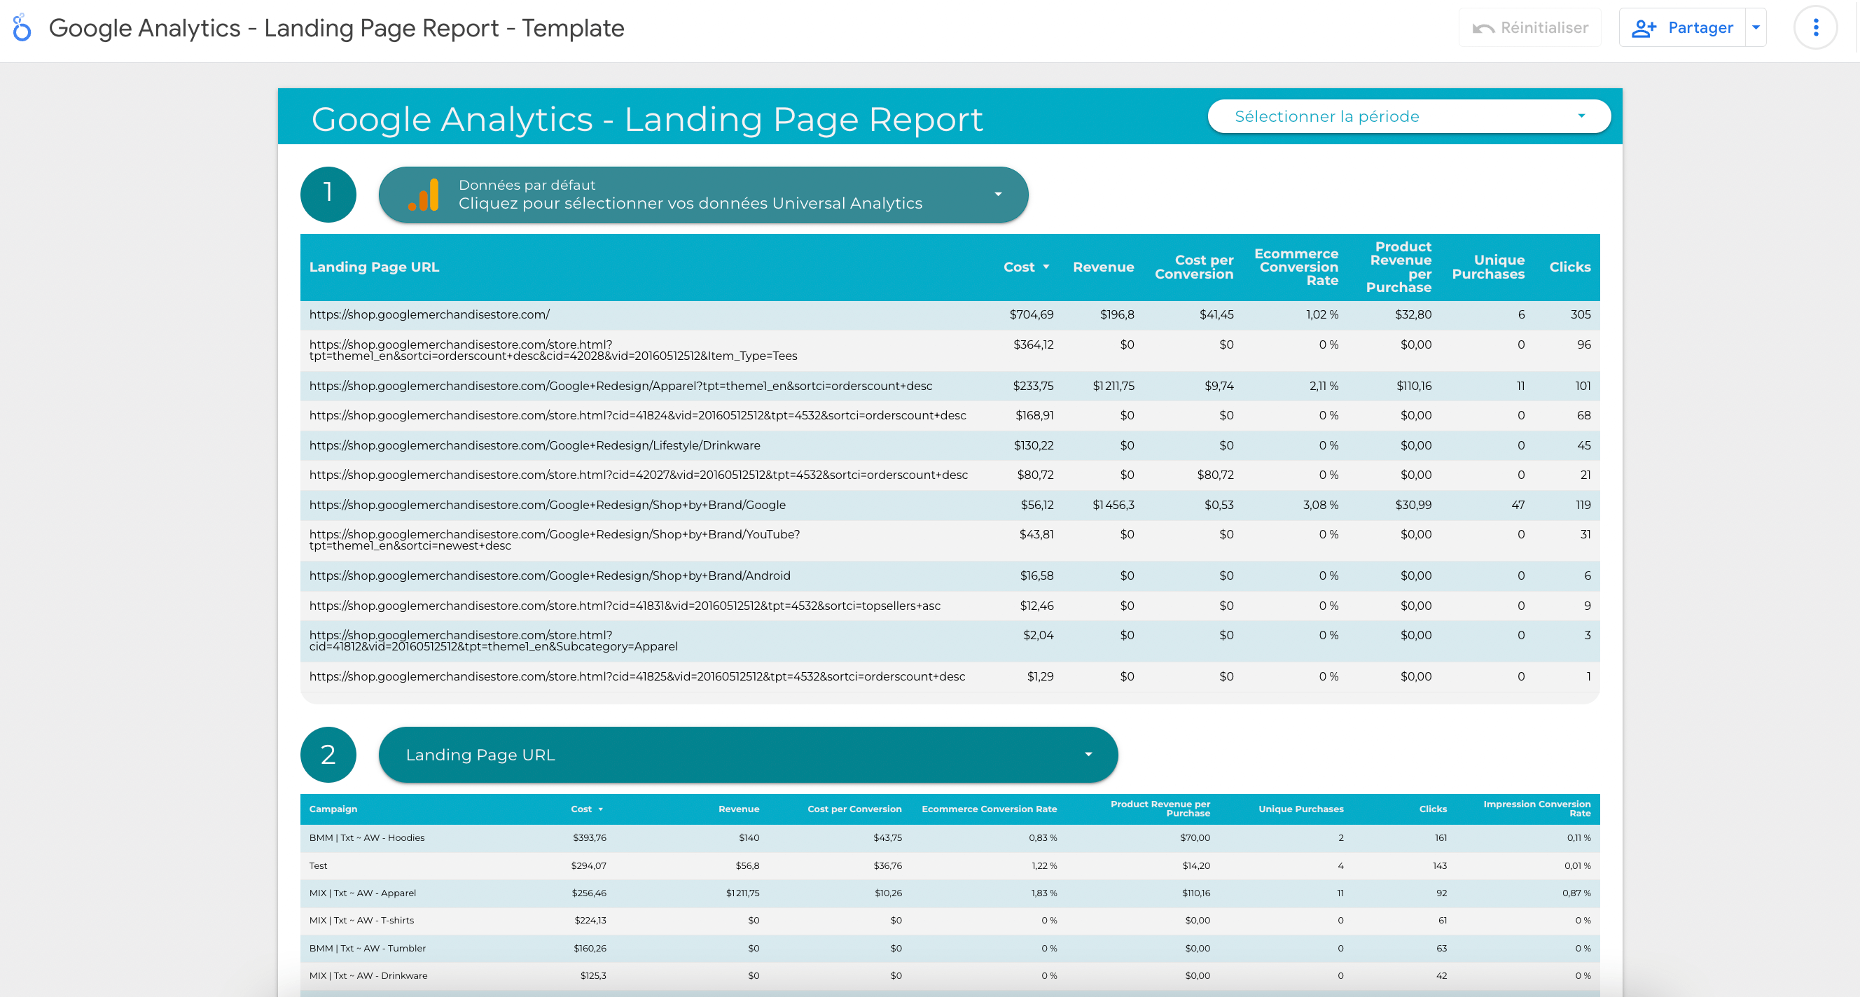Sort first table by Cost column

[x=1019, y=267]
